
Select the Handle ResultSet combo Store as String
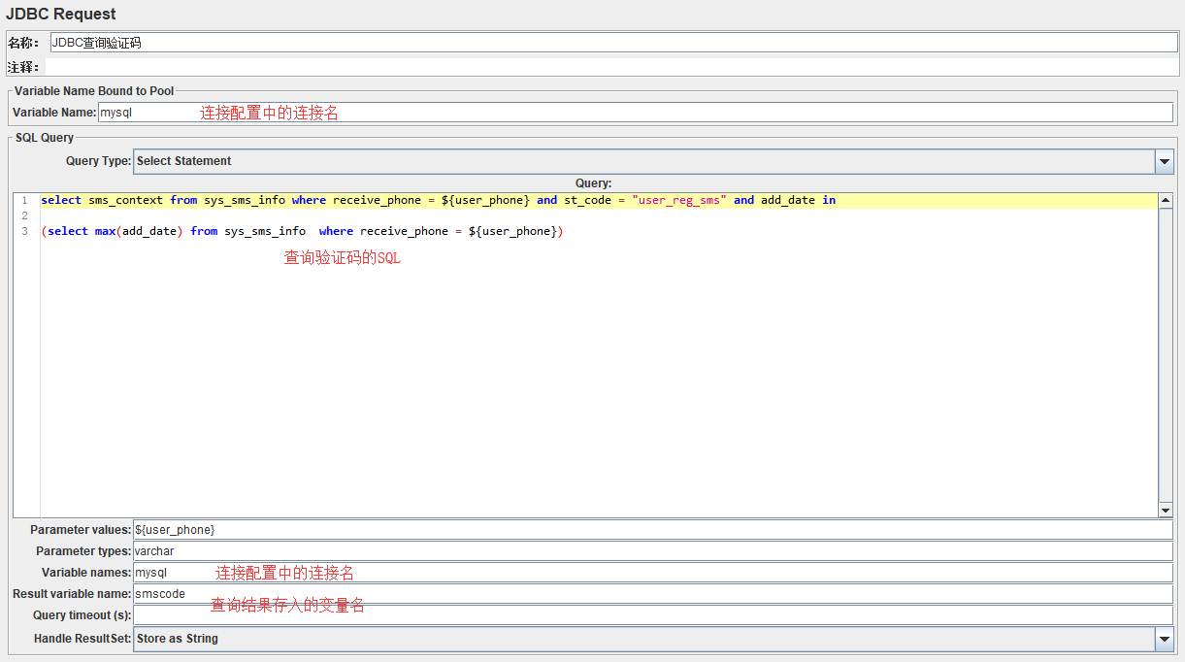pos(653,639)
